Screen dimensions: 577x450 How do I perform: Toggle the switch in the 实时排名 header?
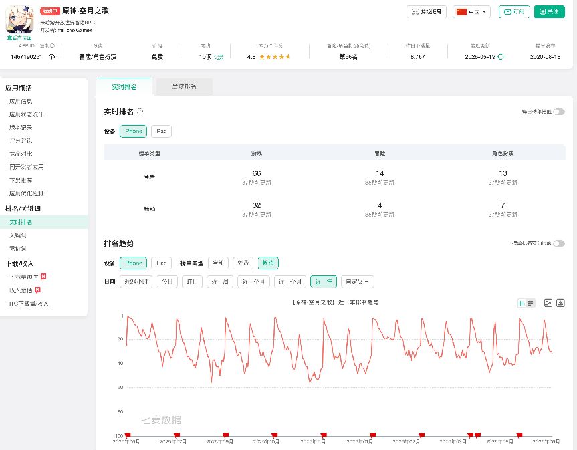point(558,112)
